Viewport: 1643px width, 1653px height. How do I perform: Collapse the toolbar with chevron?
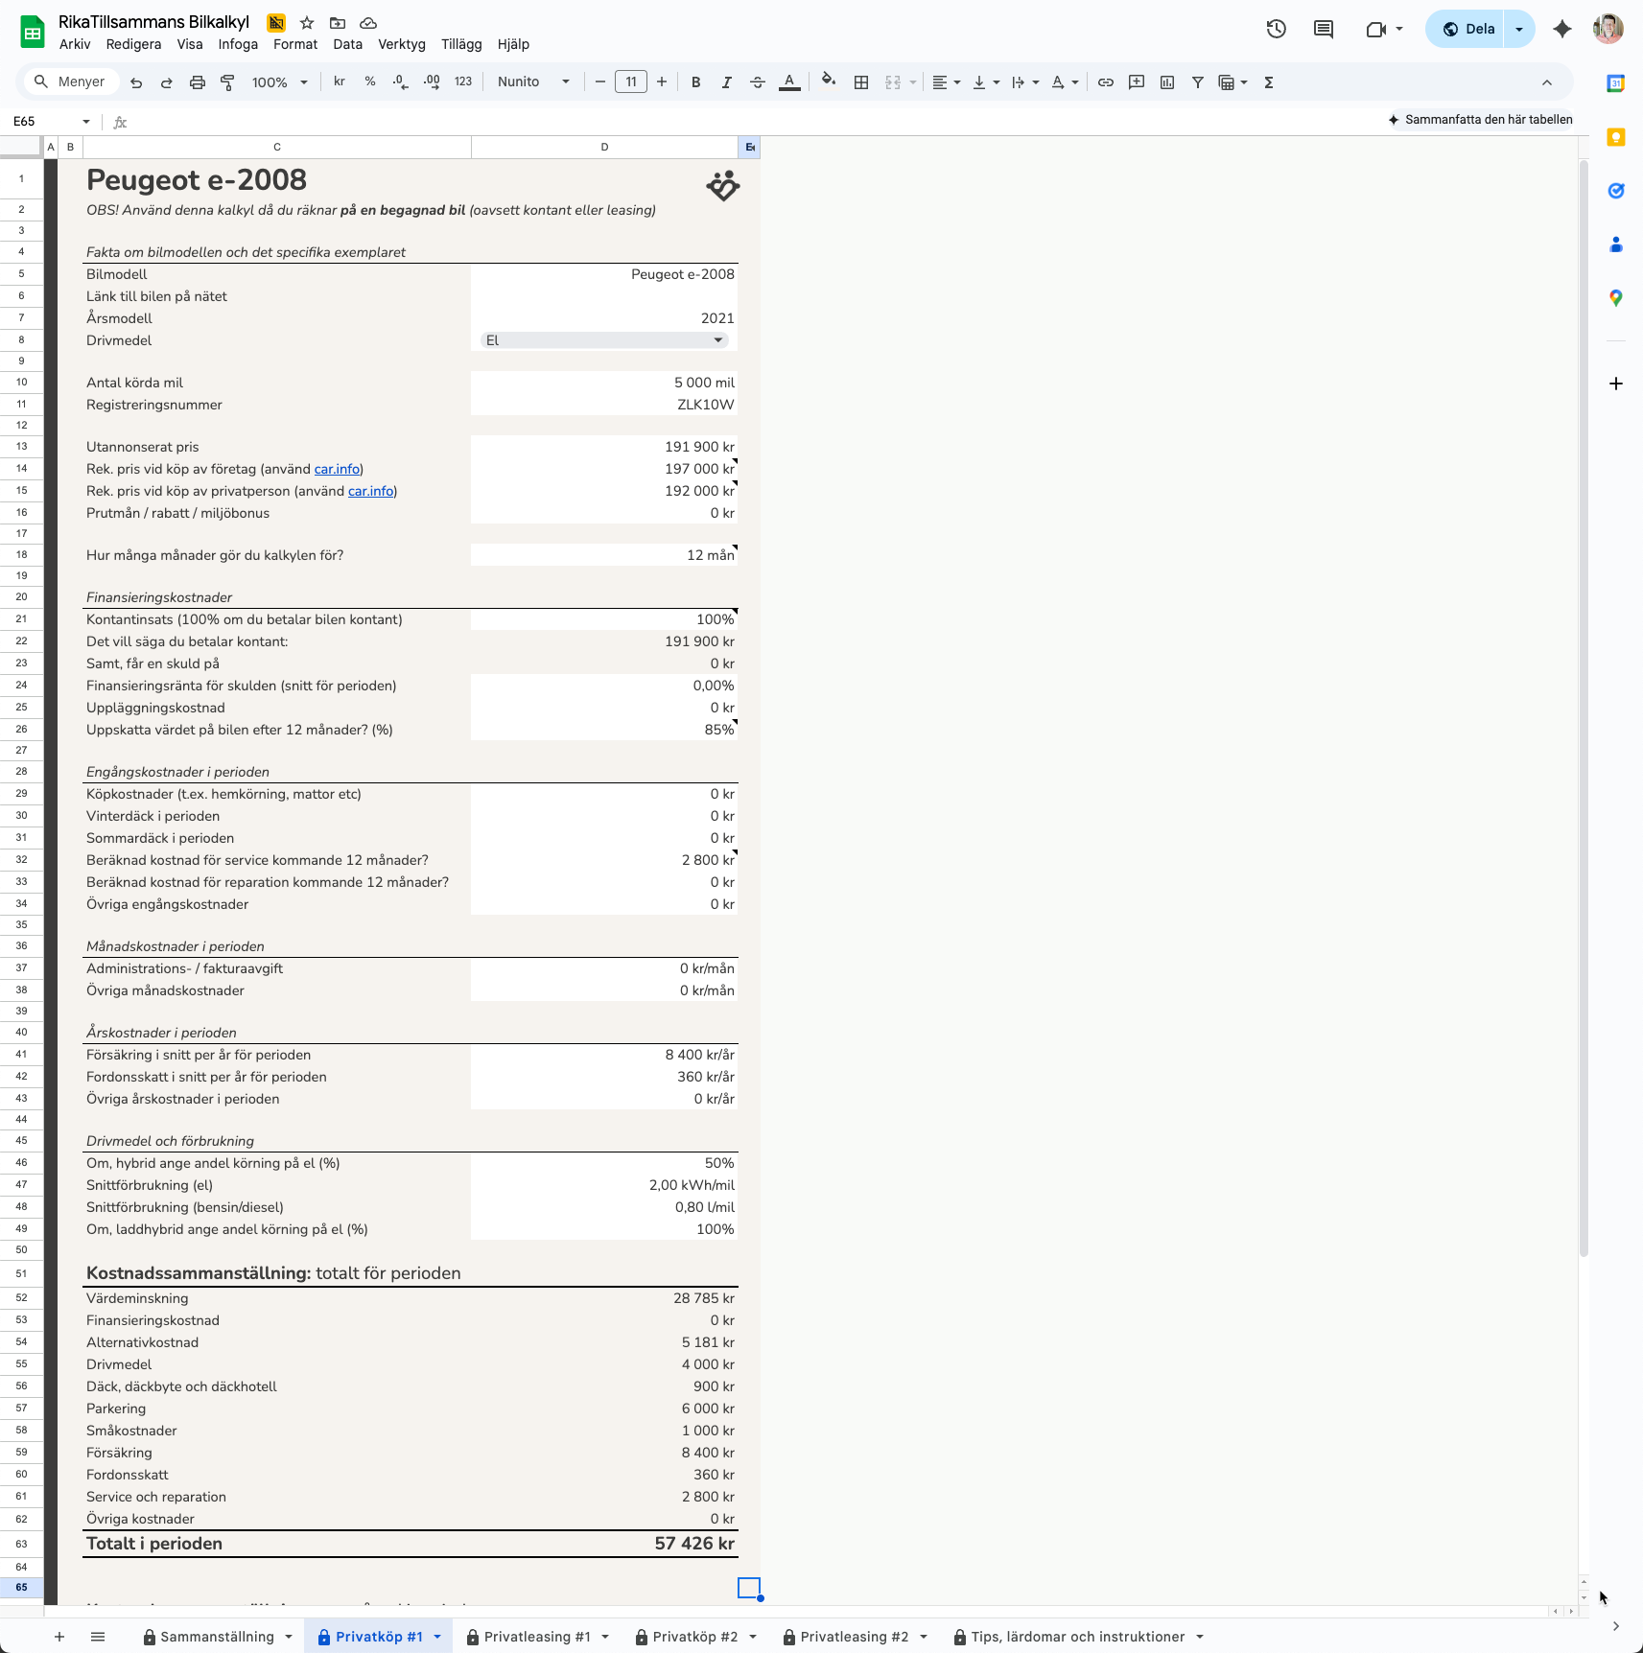coord(1547,82)
